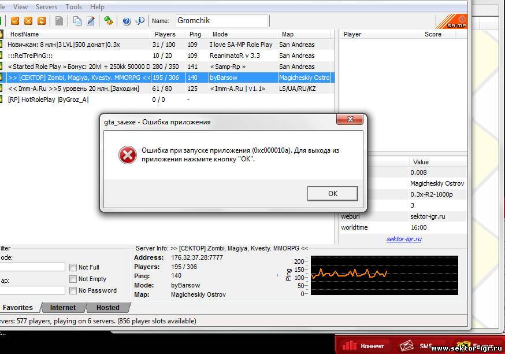Click the blue Help question icon

click(x=127, y=21)
